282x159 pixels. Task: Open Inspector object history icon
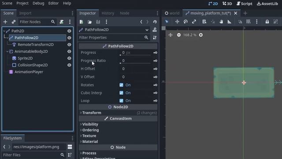(155, 22)
